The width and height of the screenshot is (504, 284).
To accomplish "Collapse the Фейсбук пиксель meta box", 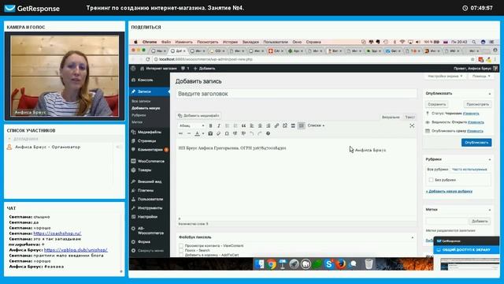I will coord(413,237).
